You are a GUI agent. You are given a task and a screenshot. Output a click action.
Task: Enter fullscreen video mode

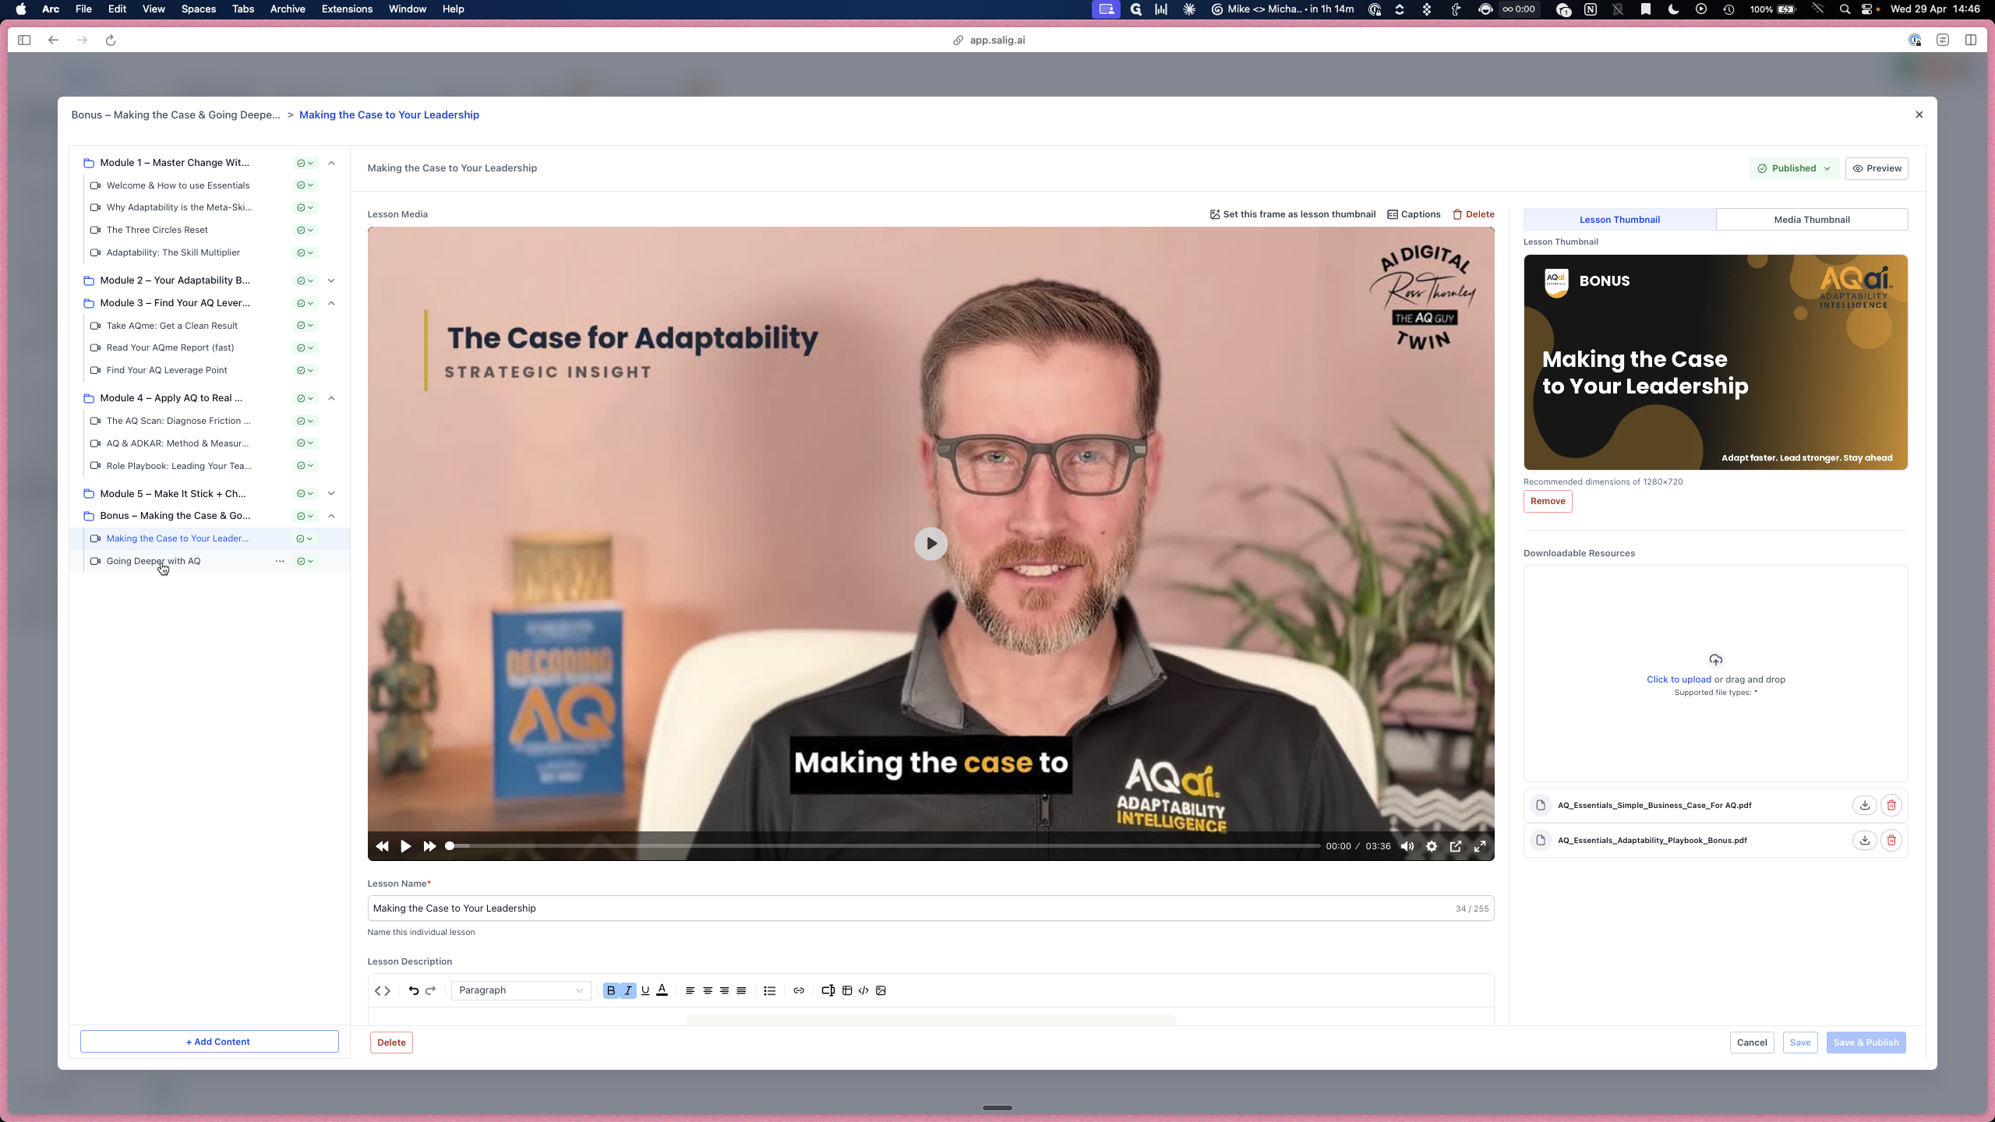[x=1480, y=846]
